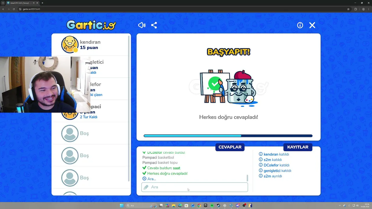Click 'DColefor katıldı' log entry

[274, 165]
